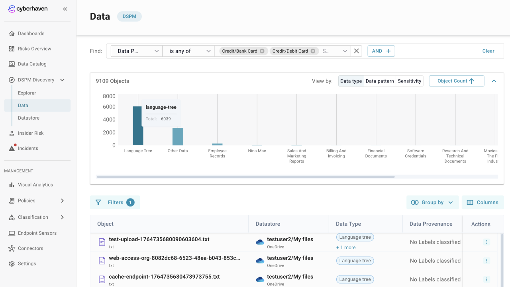510x287 pixels.
Task: Open actions menu for test-upload file row
Action: click(x=486, y=242)
